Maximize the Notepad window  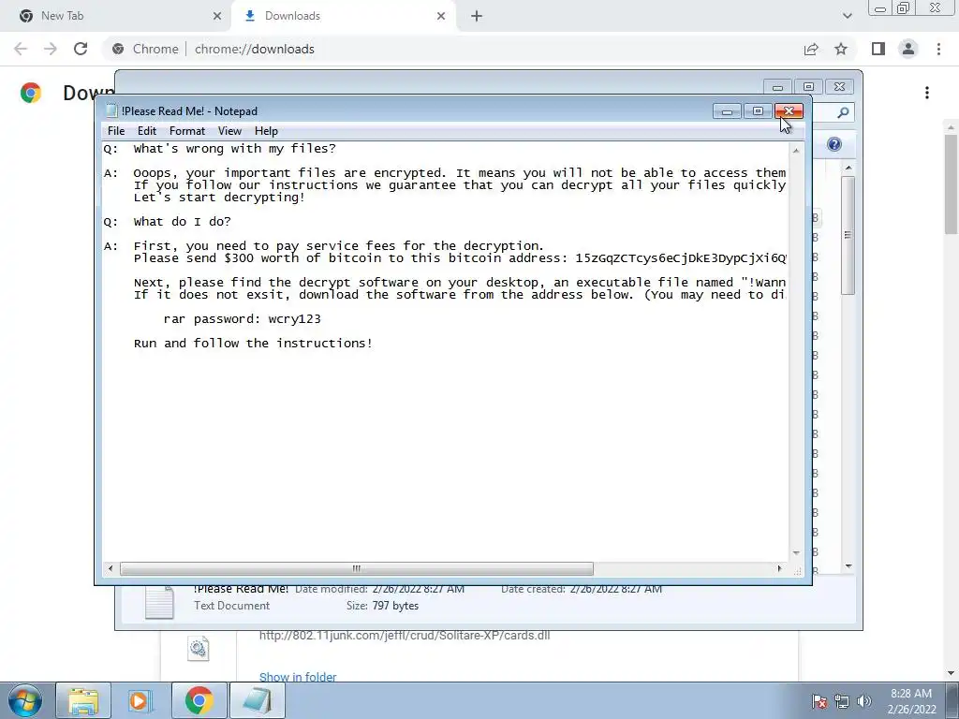tap(758, 110)
